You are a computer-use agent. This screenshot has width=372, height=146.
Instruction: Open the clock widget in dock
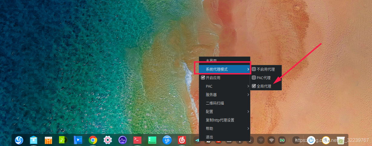point(326,140)
